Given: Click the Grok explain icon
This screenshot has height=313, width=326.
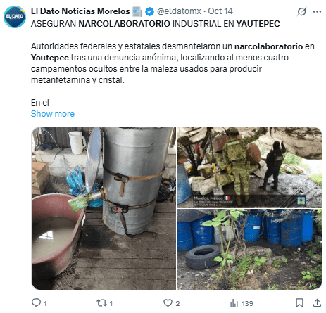Looking at the screenshot, I should [302, 11].
